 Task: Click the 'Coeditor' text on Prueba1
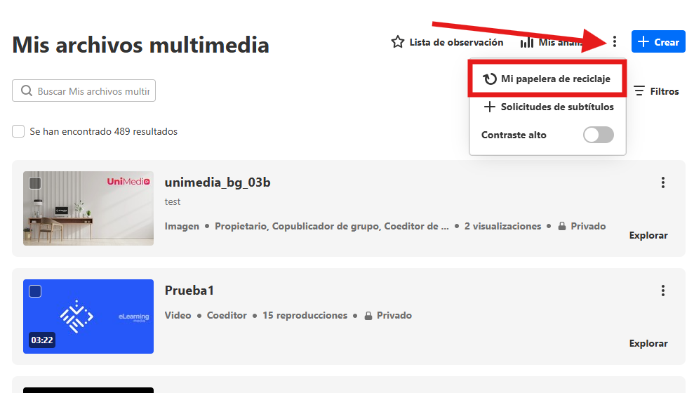(227, 316)
